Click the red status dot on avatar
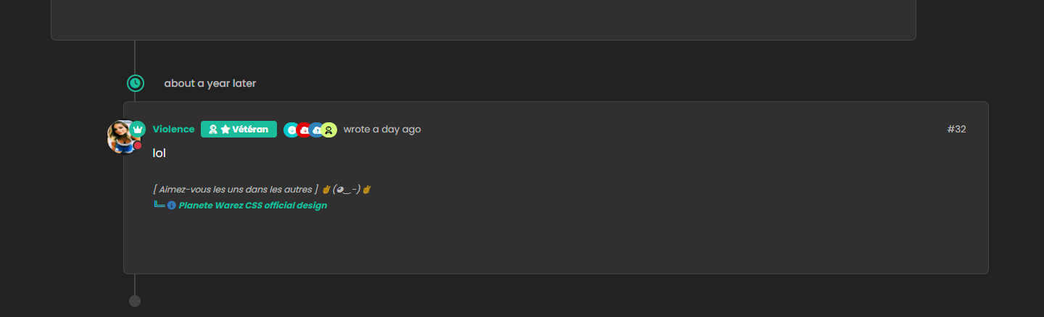Screen dimensions: 1044x317 (138, 146)
